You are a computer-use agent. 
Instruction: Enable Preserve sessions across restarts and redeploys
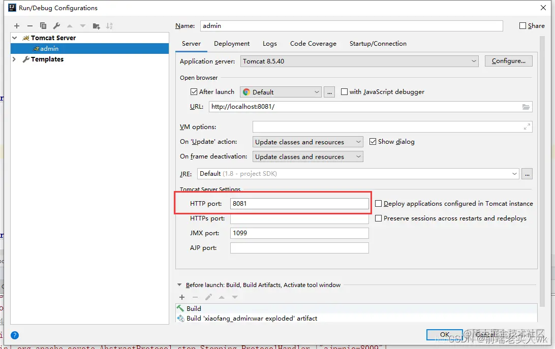click(x=378, y=218)
